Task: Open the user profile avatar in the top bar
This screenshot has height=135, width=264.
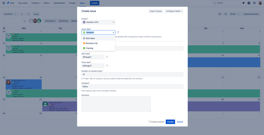Action: pos(260,3)
